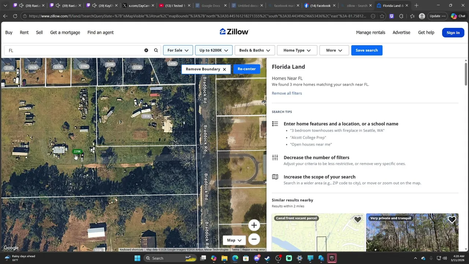Image resolution: width=469 pixels, height=264 pixels.
Task: Open Task View from the taskbar
Action: 203,258
